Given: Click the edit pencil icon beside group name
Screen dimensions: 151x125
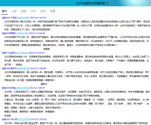Looking at the screenshot, I should (x=108, y=3).
